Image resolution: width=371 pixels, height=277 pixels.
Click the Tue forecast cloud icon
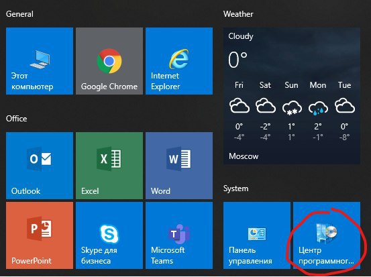pos(345,106)
